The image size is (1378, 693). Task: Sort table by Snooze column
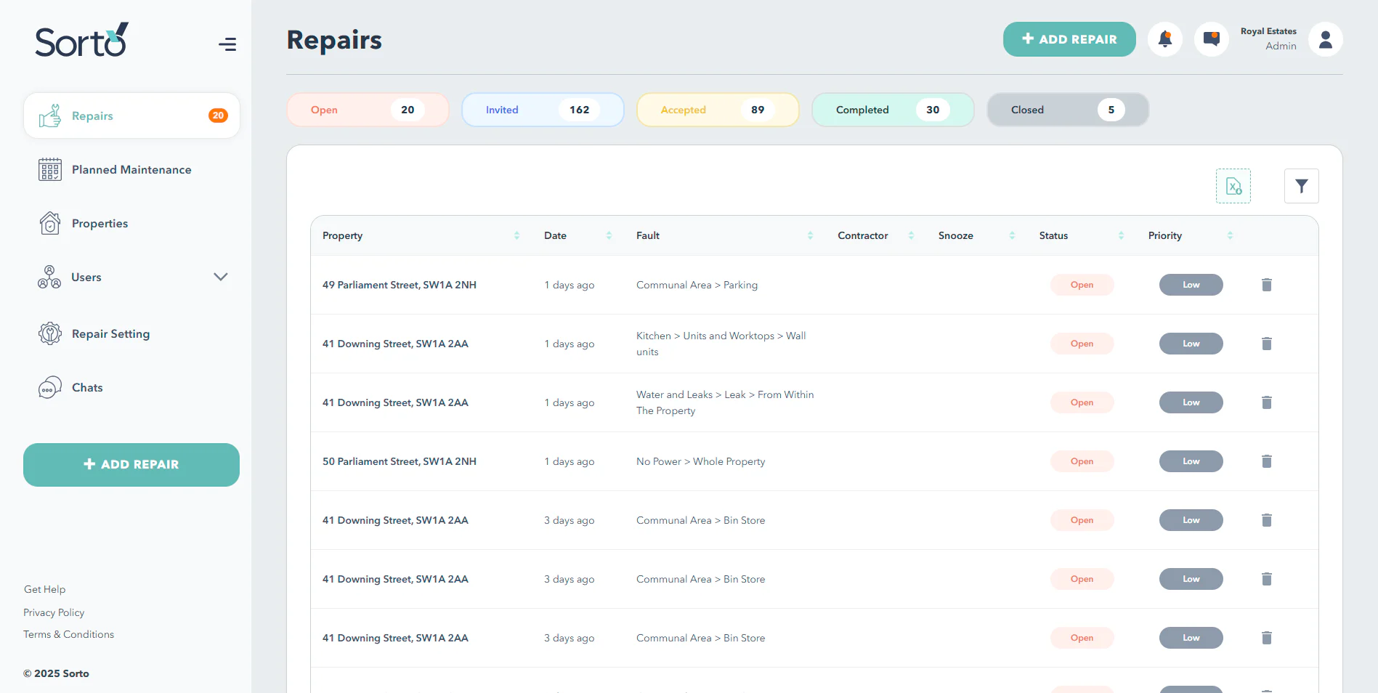(1012, 235)
